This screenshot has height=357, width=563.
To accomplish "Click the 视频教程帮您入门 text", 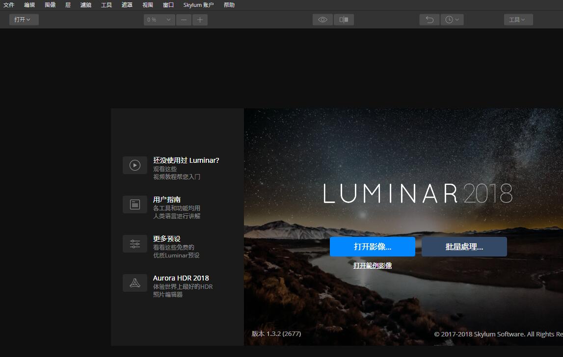I will (x=177, y=177).
